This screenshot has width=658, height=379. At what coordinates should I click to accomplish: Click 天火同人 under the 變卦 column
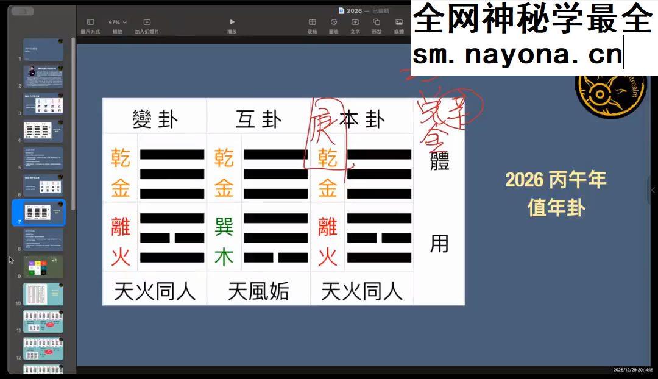154,288
